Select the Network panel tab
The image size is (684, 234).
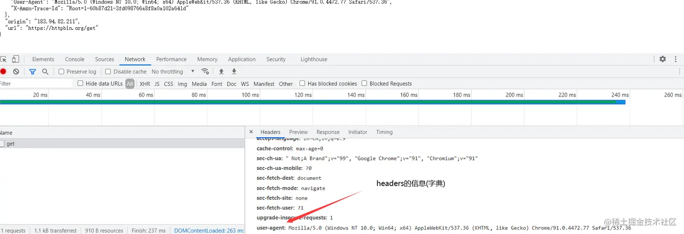135,59
